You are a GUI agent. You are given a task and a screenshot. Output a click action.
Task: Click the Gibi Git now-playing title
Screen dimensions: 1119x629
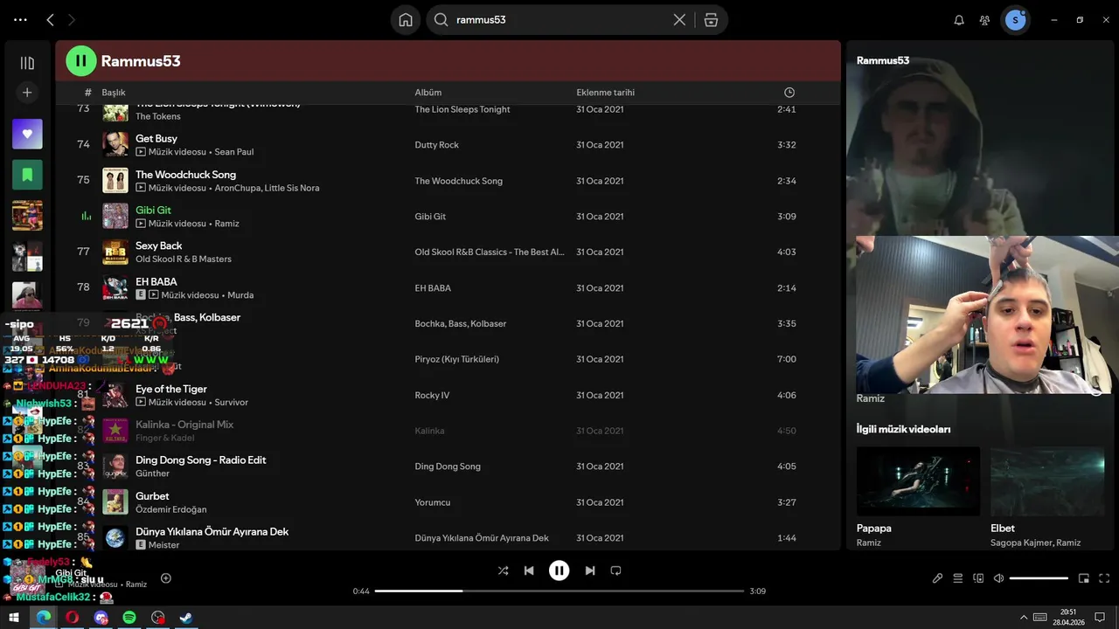pyautogui.click(x=153, y=210)
